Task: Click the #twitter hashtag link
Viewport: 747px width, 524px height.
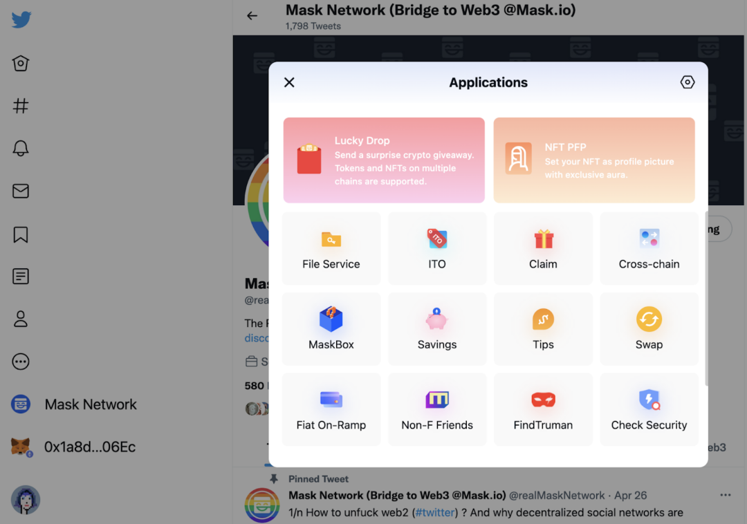Action: [x=434, y=512]
